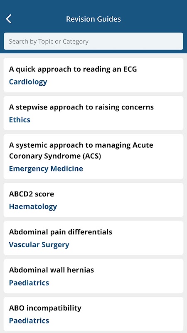
Task: Select the Vascular Surgery category label
Action: coord(39,245)
